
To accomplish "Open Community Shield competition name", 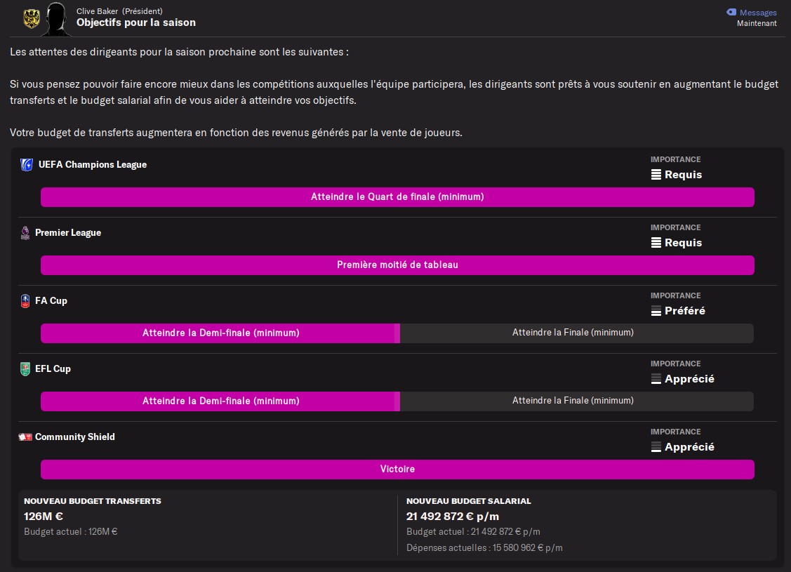I will [74, 437].
